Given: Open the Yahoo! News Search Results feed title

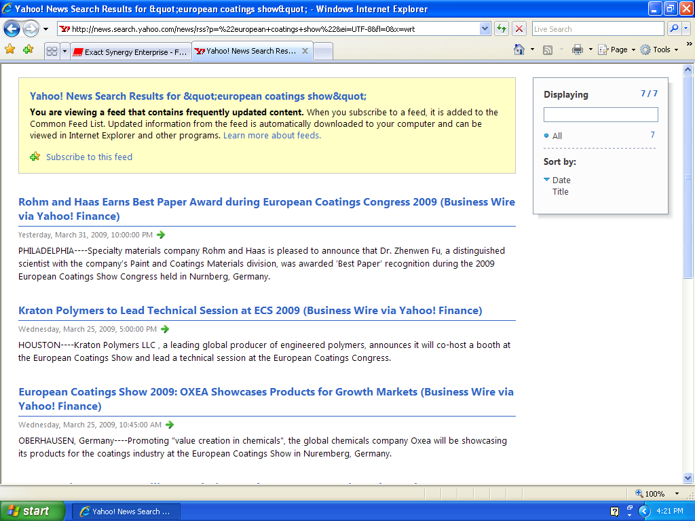Looking at the screenshot, I should click(x=198, y=96).
